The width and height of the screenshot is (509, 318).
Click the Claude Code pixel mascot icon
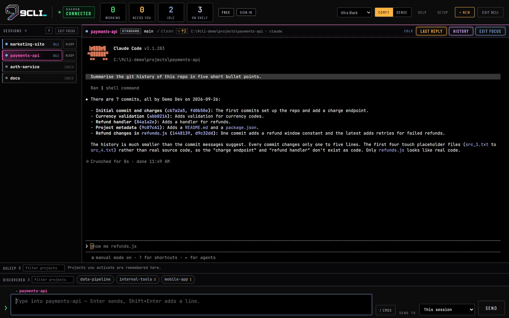(x=98, y=53)
